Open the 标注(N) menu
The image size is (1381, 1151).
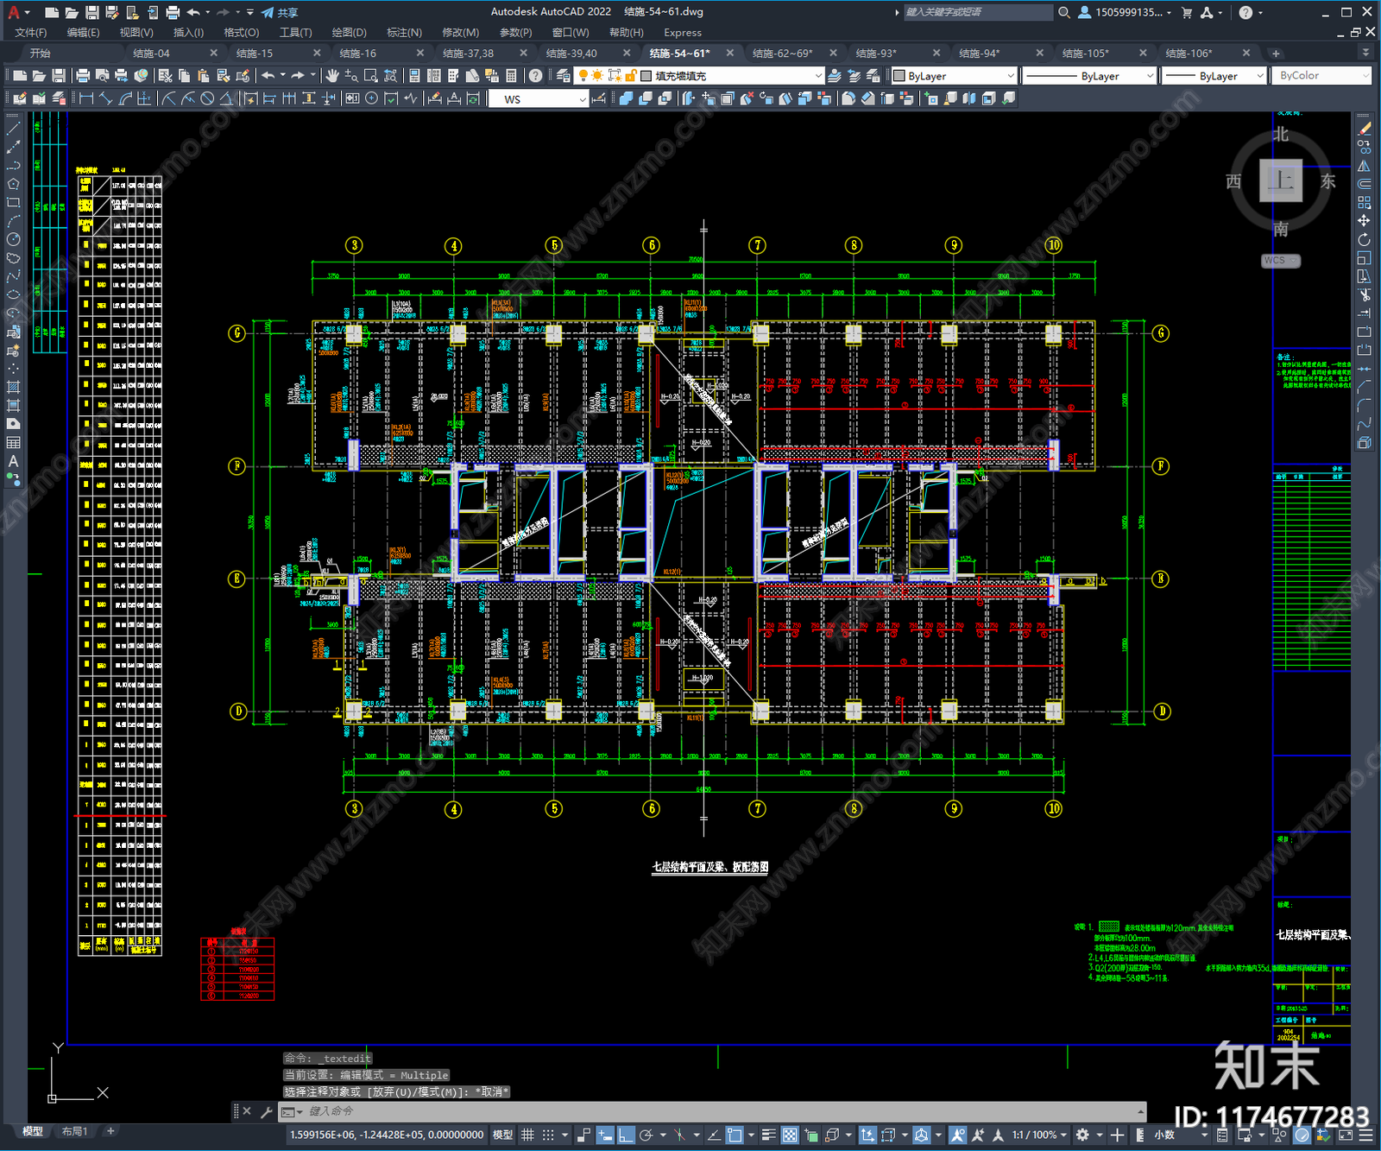(404, 33)
